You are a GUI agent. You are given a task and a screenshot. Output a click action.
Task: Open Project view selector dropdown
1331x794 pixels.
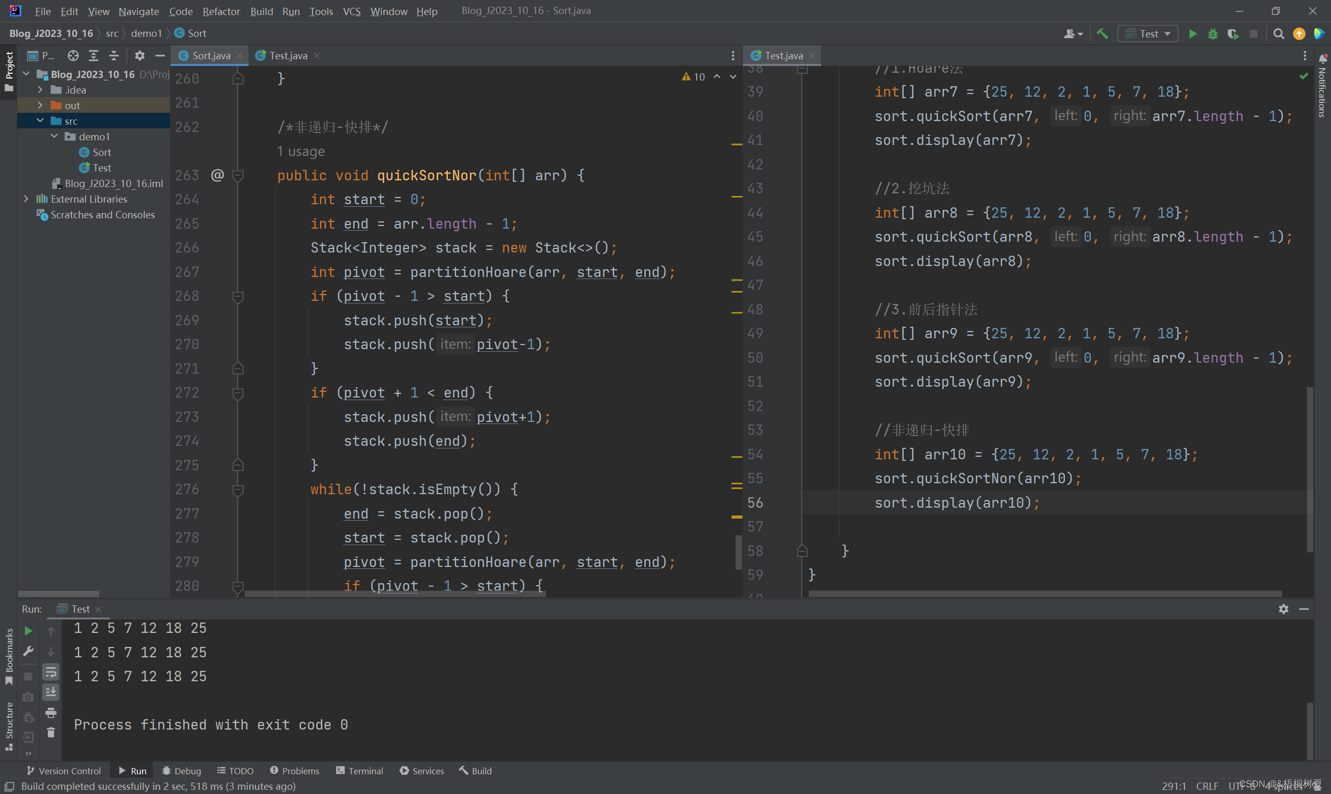click(41, 56)
